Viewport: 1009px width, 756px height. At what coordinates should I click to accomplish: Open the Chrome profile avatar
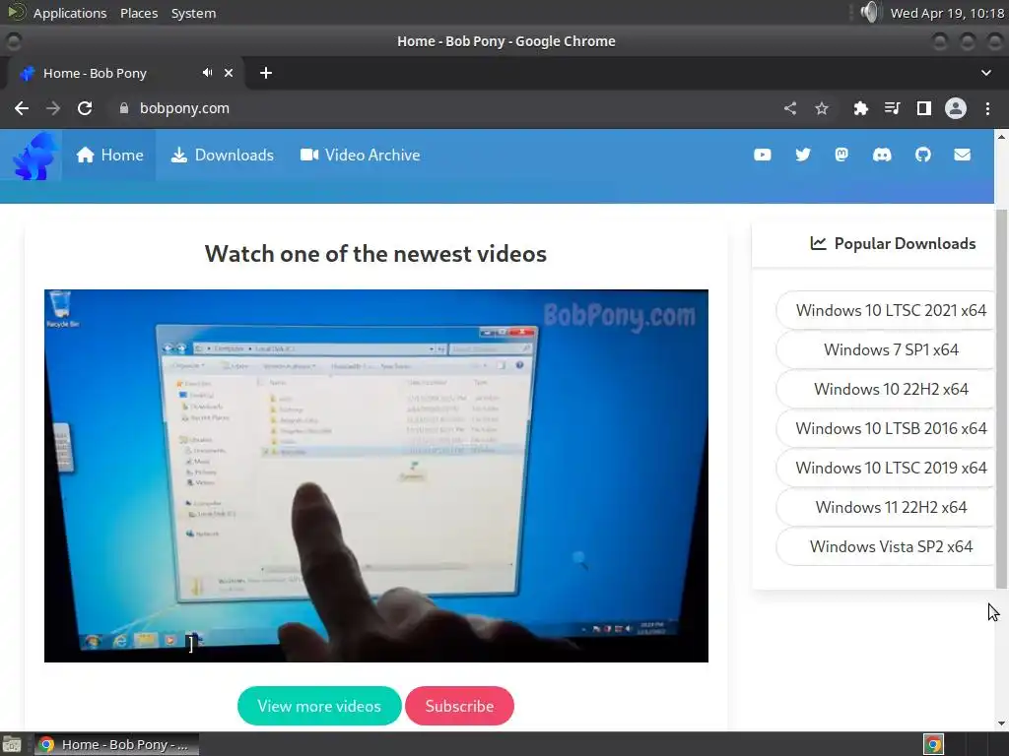click(x=956, y=108)
